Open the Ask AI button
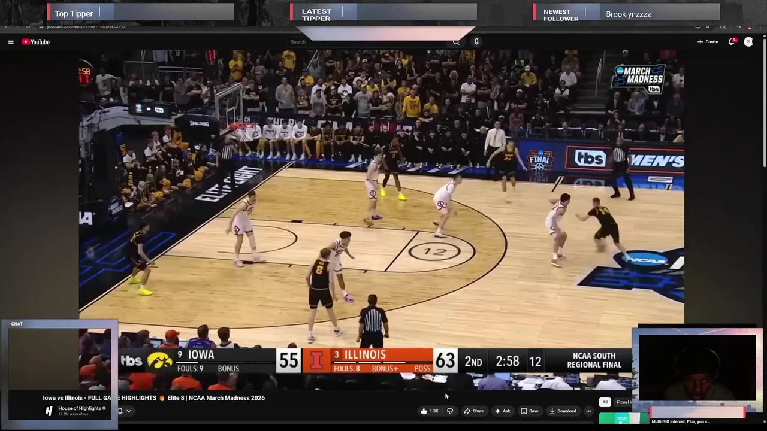 503,411
